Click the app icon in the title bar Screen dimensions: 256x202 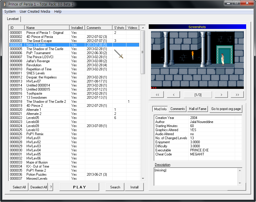[5, 4]
